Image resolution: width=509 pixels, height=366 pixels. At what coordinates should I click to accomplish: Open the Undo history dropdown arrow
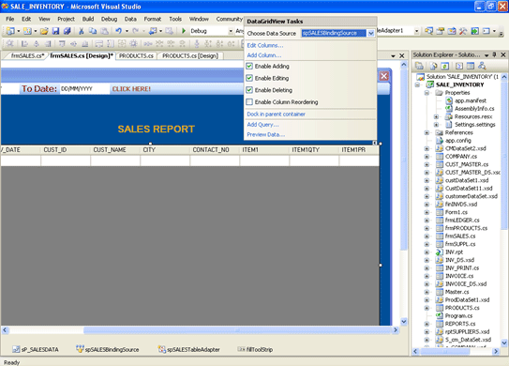click(x=127, y=31)
